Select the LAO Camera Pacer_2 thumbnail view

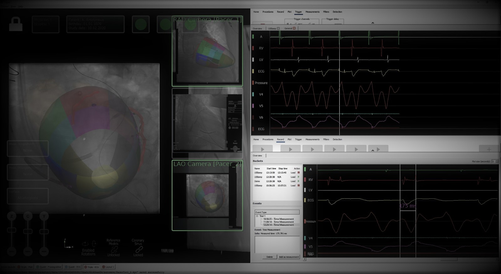pos(207,196)
